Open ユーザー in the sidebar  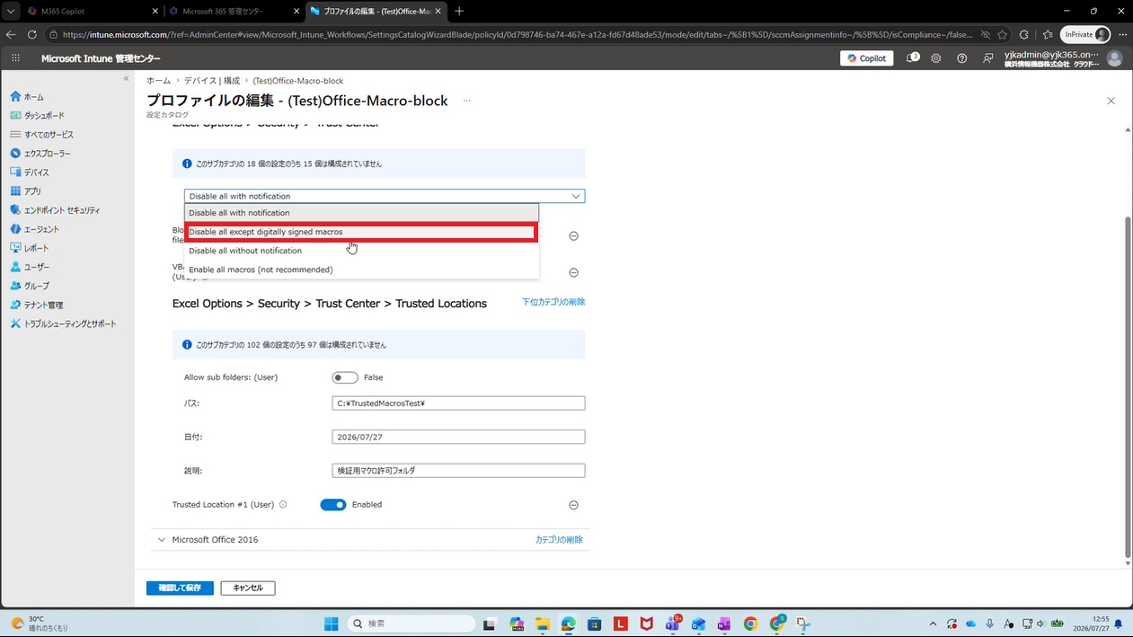(30, 267)
